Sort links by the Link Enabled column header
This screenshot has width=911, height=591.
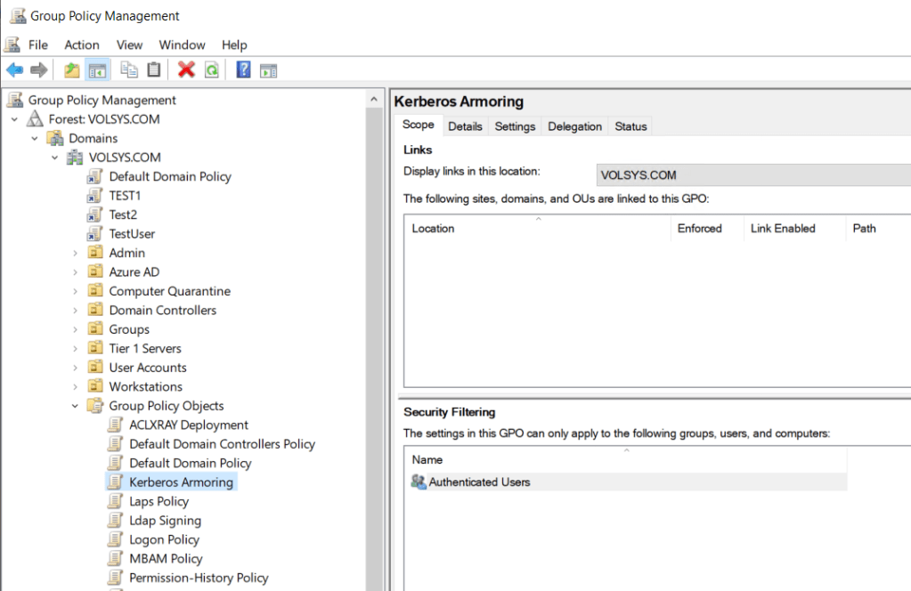783,229
